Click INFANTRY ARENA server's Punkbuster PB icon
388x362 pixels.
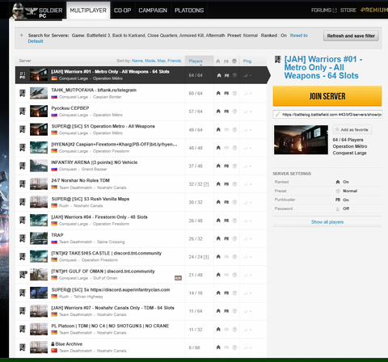coord(226,166)
